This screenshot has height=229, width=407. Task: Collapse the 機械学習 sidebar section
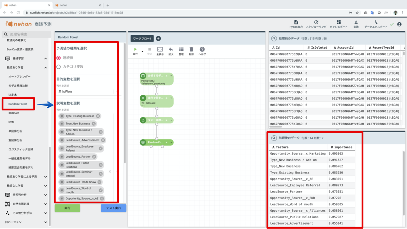(45, 59)
